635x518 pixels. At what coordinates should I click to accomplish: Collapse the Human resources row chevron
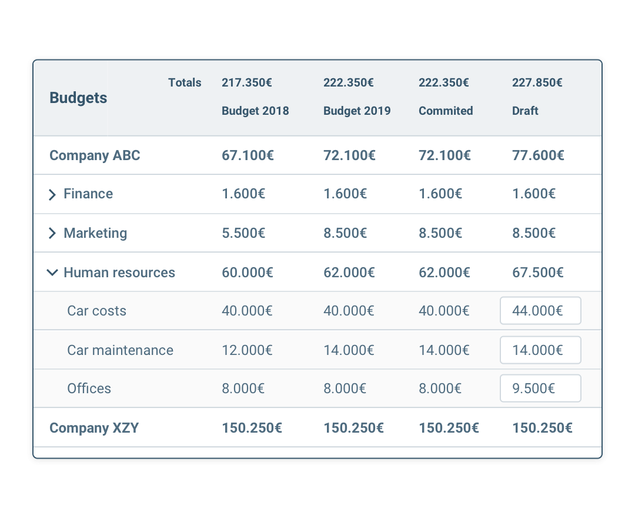(x=52, y=273)
